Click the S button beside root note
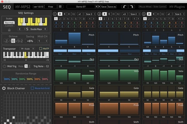This screenshot has width=187, height=124. click(27, 29)
